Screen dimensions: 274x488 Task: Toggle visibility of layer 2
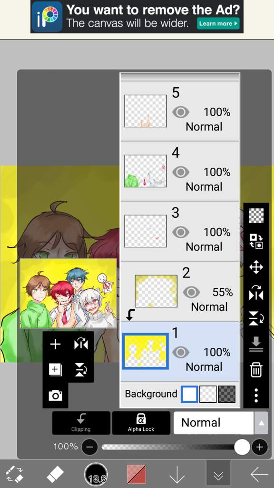click(x=191, y=292)
